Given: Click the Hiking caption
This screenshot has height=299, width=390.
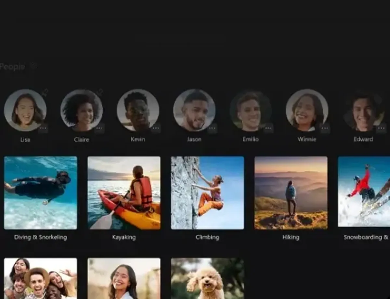Looking at the screenshot, I should coord(291,237).
